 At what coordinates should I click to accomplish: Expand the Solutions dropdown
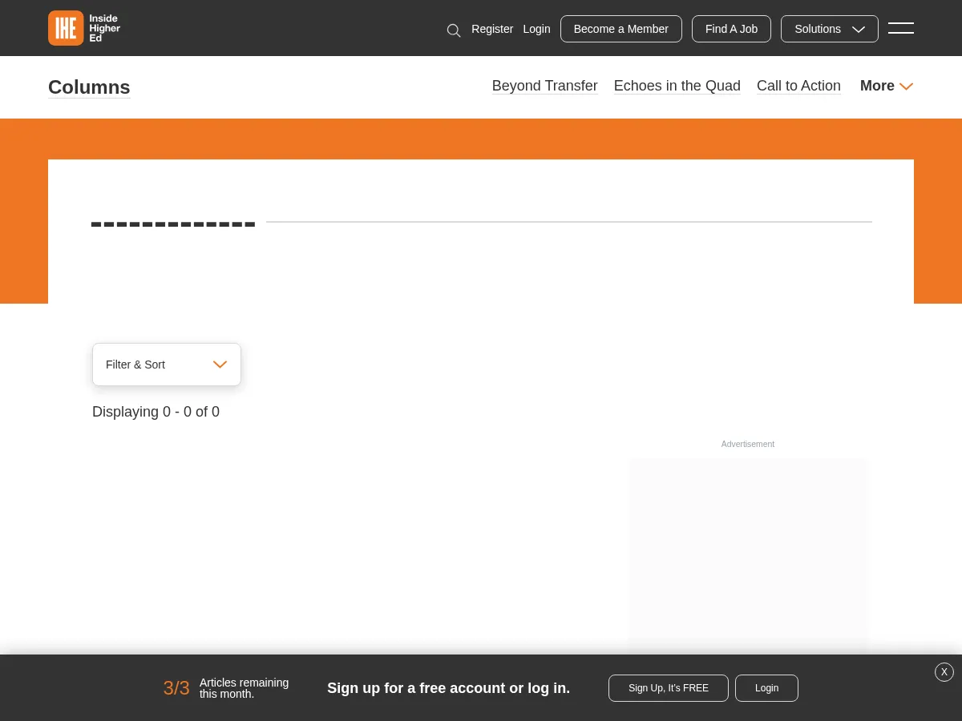click(x=829, y=29)
